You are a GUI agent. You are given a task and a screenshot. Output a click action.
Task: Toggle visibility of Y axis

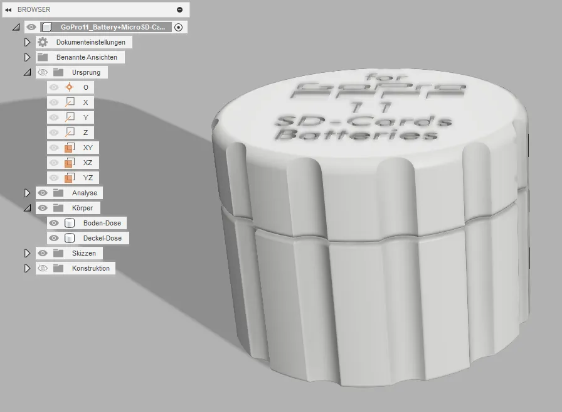pyautogui.click(x=54, y=117)
